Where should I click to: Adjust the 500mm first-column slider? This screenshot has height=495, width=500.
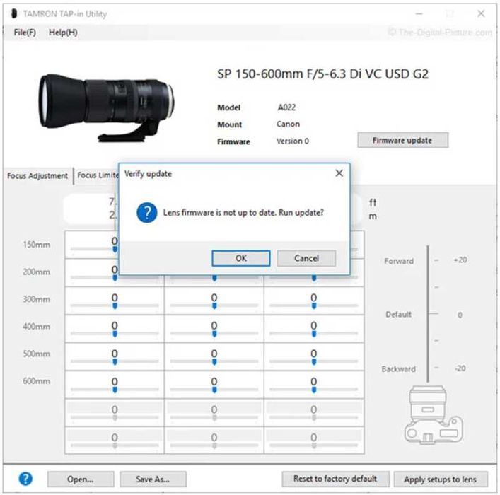coord(115,361)
